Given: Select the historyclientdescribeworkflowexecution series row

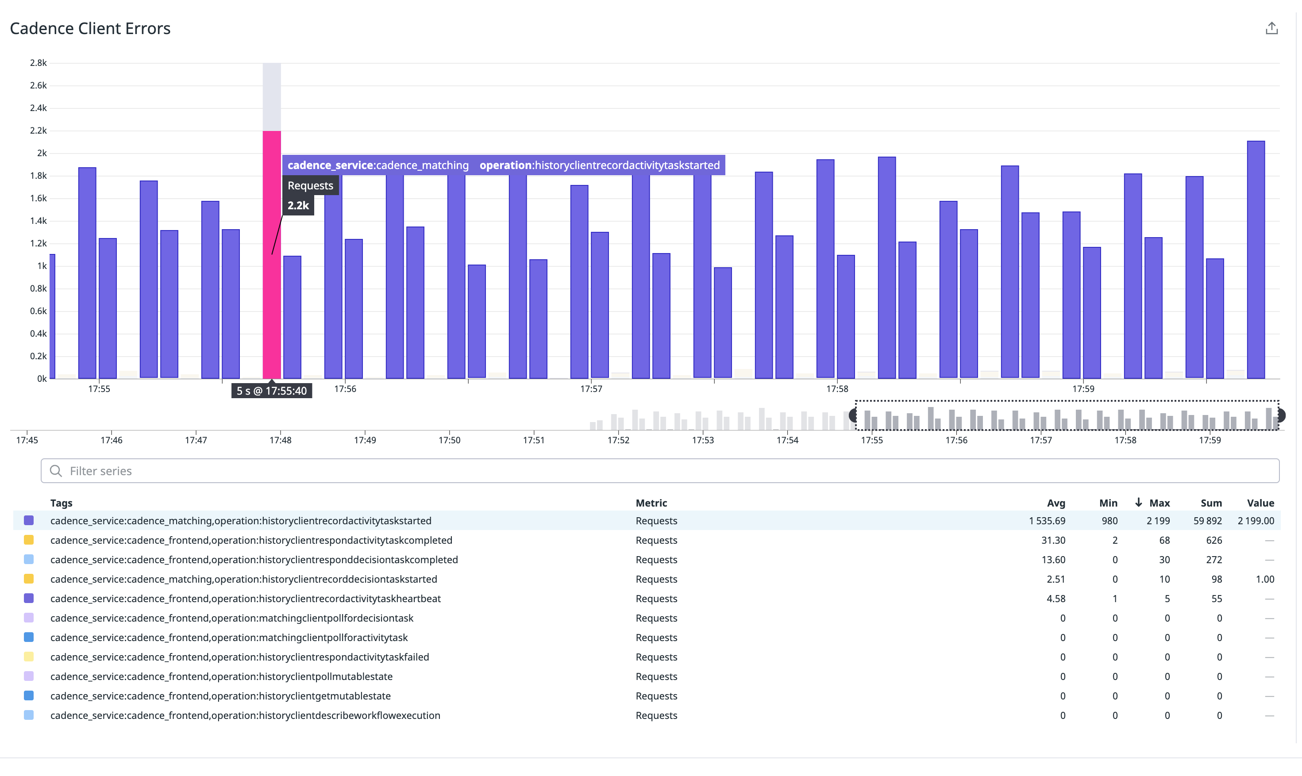Looking at the screenshot, I should [x=245, y=715].
